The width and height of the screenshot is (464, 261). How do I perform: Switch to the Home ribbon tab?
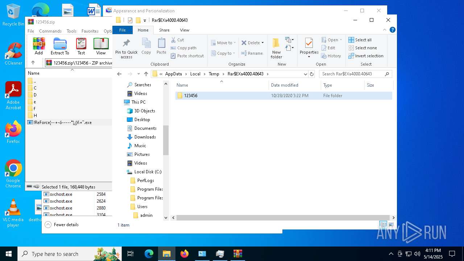[143, 30]
